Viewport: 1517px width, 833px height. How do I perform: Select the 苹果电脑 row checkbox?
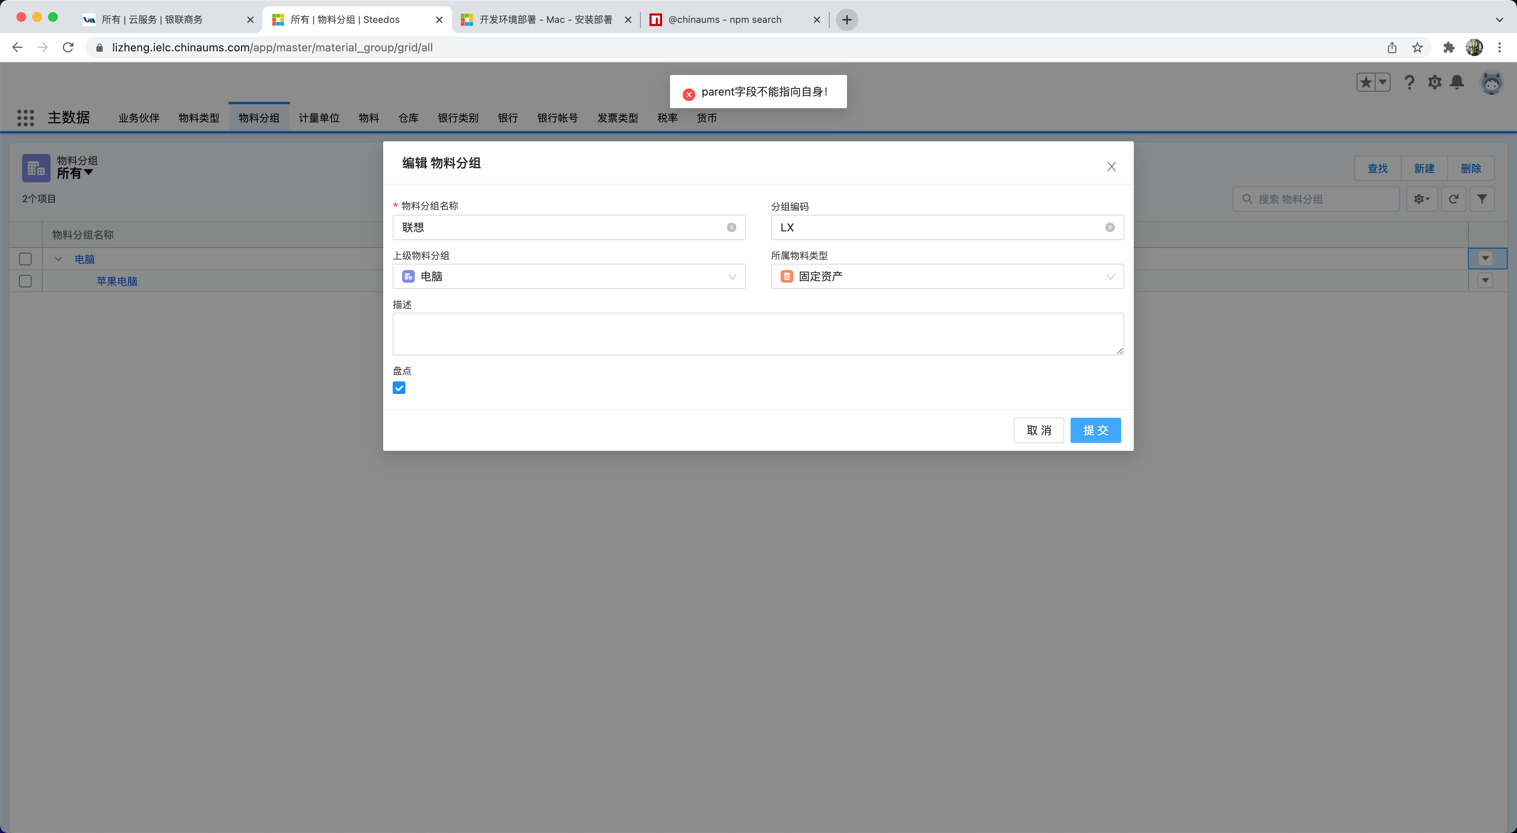(x=25, y=281)
